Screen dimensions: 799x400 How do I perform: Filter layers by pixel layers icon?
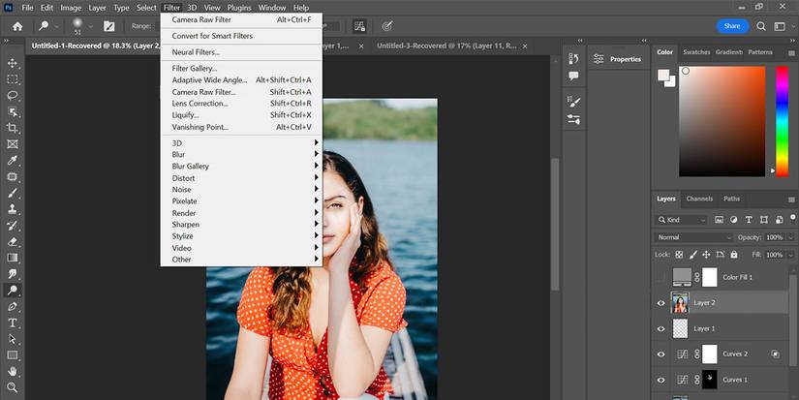[x=719, y=220]
